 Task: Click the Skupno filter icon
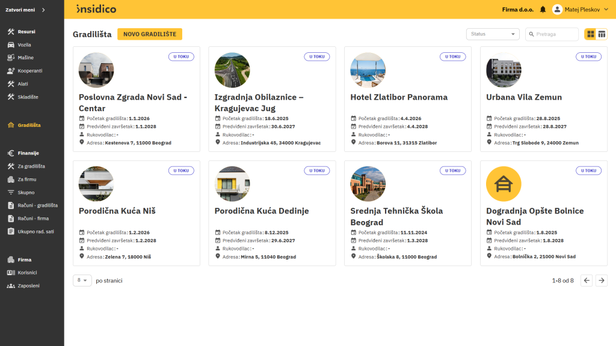(11, 192)
